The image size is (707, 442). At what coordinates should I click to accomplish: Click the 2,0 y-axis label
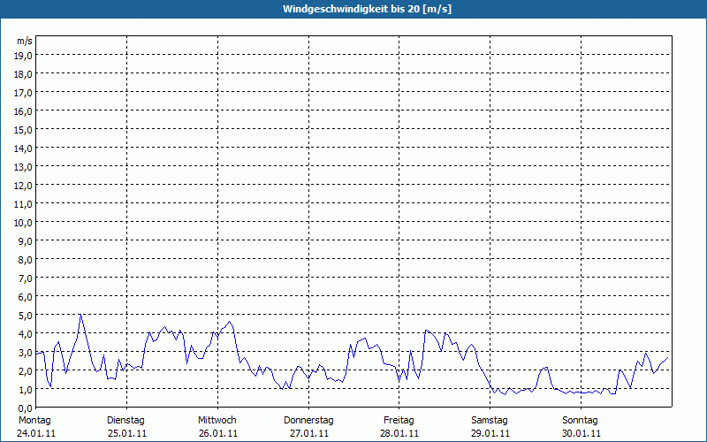pos(26,371)
